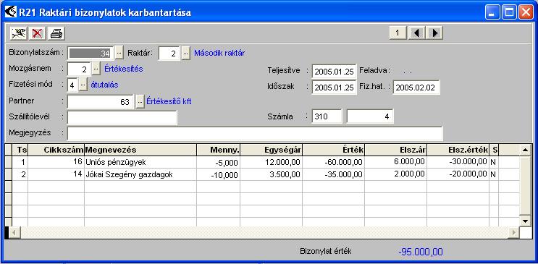538x264 pixels.
Task: Maximize the R21 window
Action: [509, 13]
